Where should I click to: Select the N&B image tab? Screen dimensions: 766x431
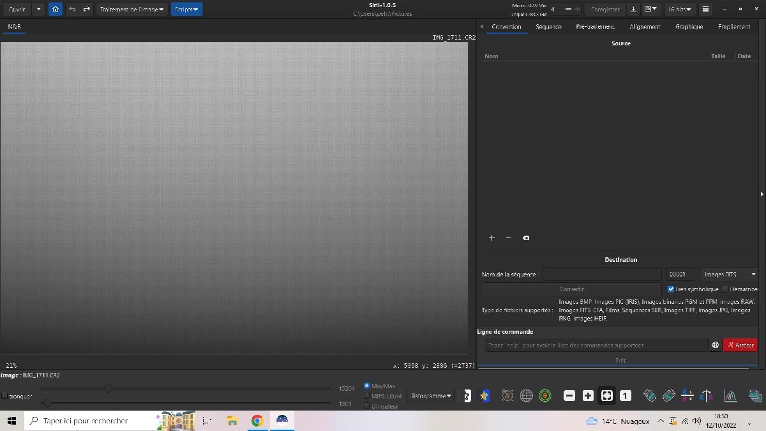click(x=14, y=27)
